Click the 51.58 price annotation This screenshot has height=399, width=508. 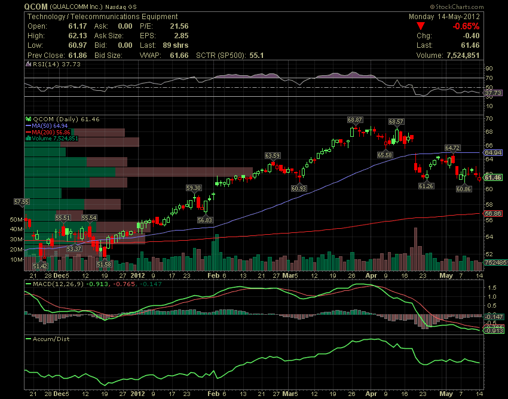[x=104, y=264]
